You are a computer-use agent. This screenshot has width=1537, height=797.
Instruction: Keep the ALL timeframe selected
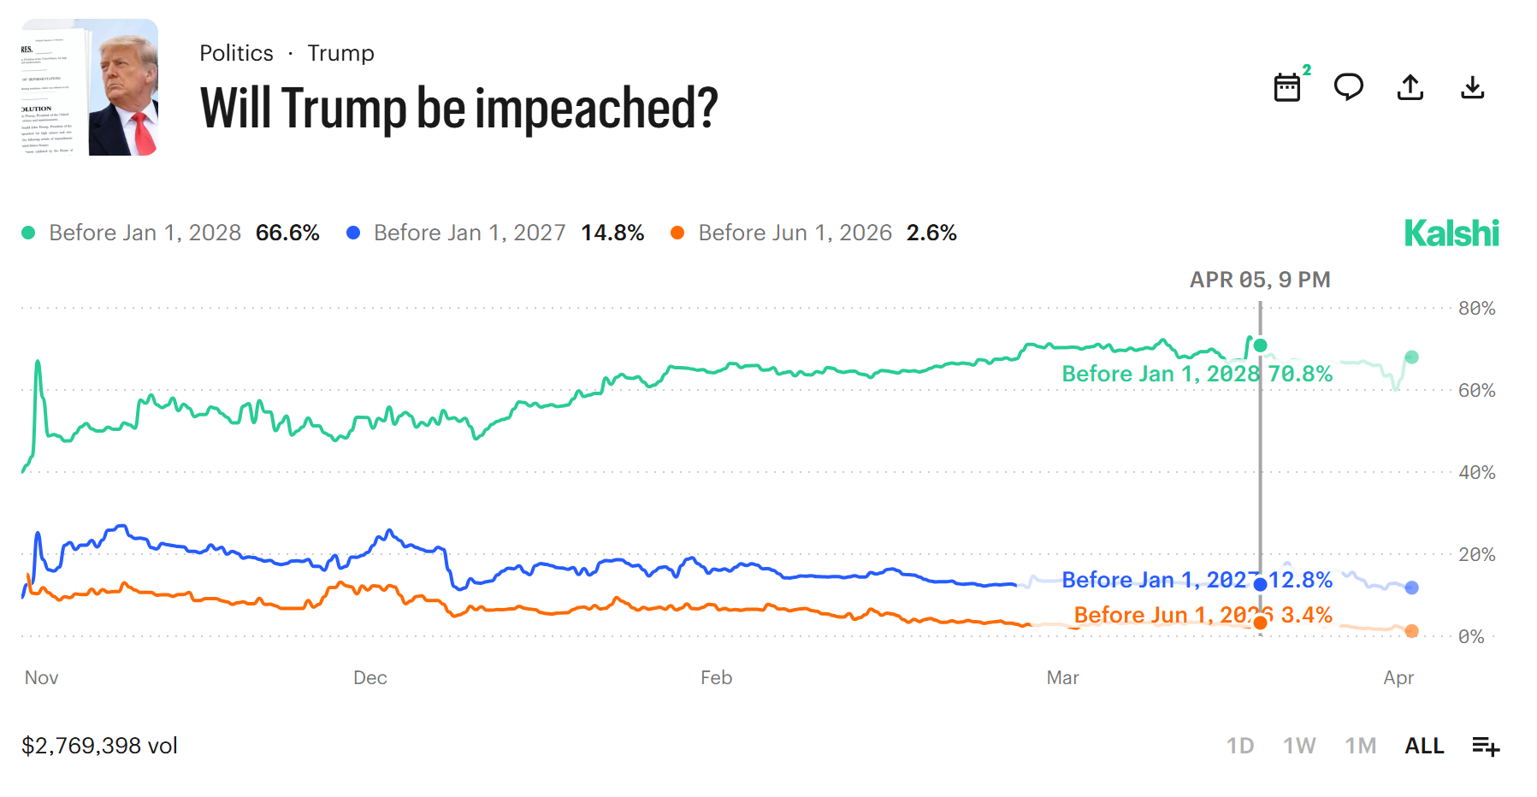(x=1423, y=746)
